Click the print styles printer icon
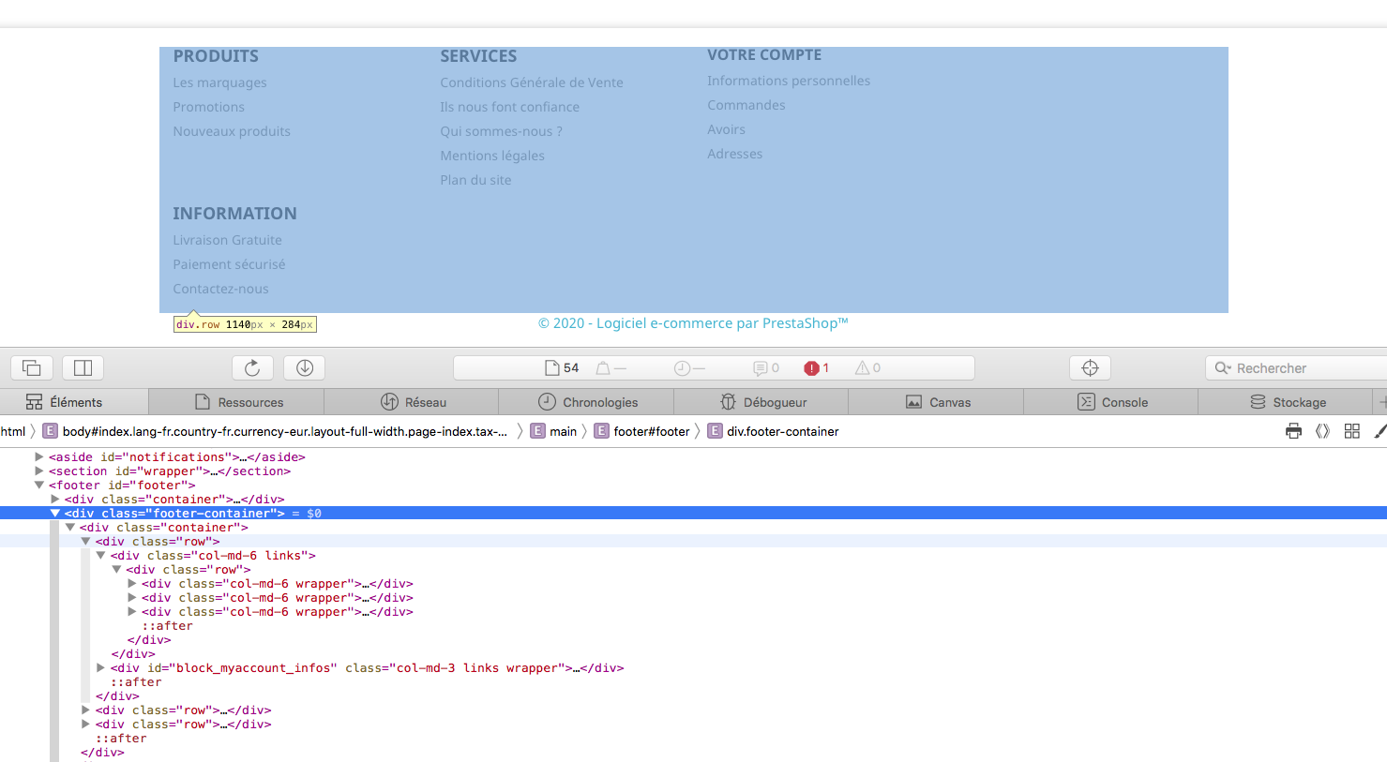1387x762 pixels. (1293, 431)
